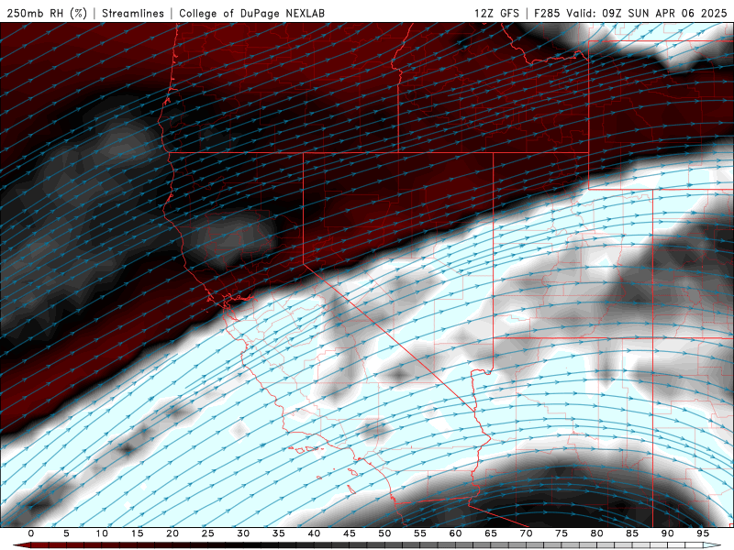Click the "F285" forecast hour text
Image resolution: width=734 pixels, height=550 pixels.
[x=547, y=13]
